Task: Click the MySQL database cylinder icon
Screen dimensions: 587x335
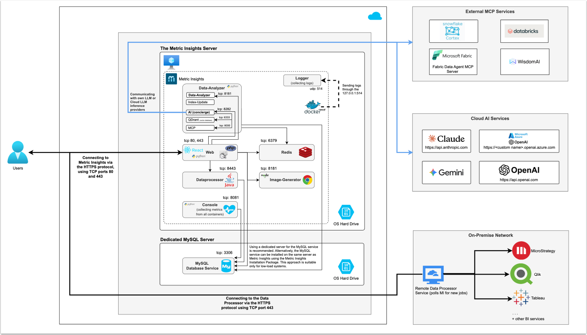Action: 226,266
